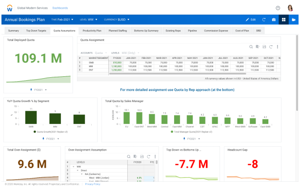301x190 pixels.
Task: Collapse the WW tree row
Action: [74, 167]
